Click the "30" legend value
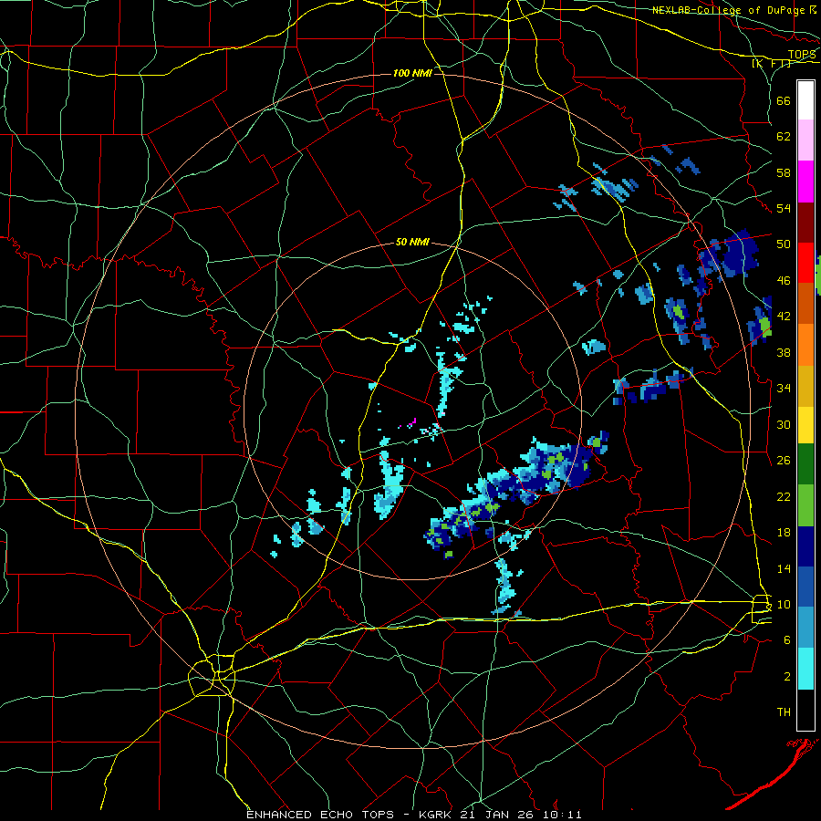 (784, 424)
